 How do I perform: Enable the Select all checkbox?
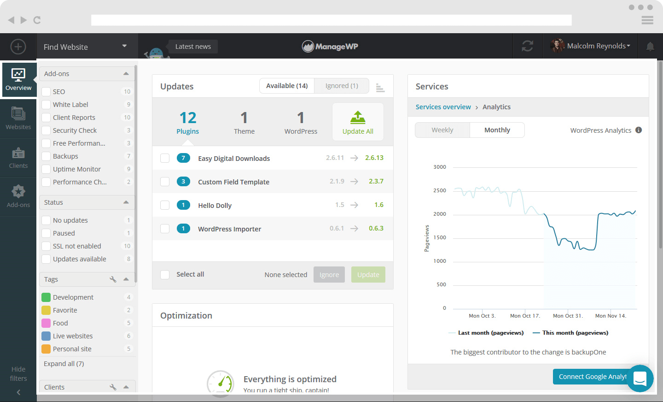pyautogui.click(x=165, y=274)
